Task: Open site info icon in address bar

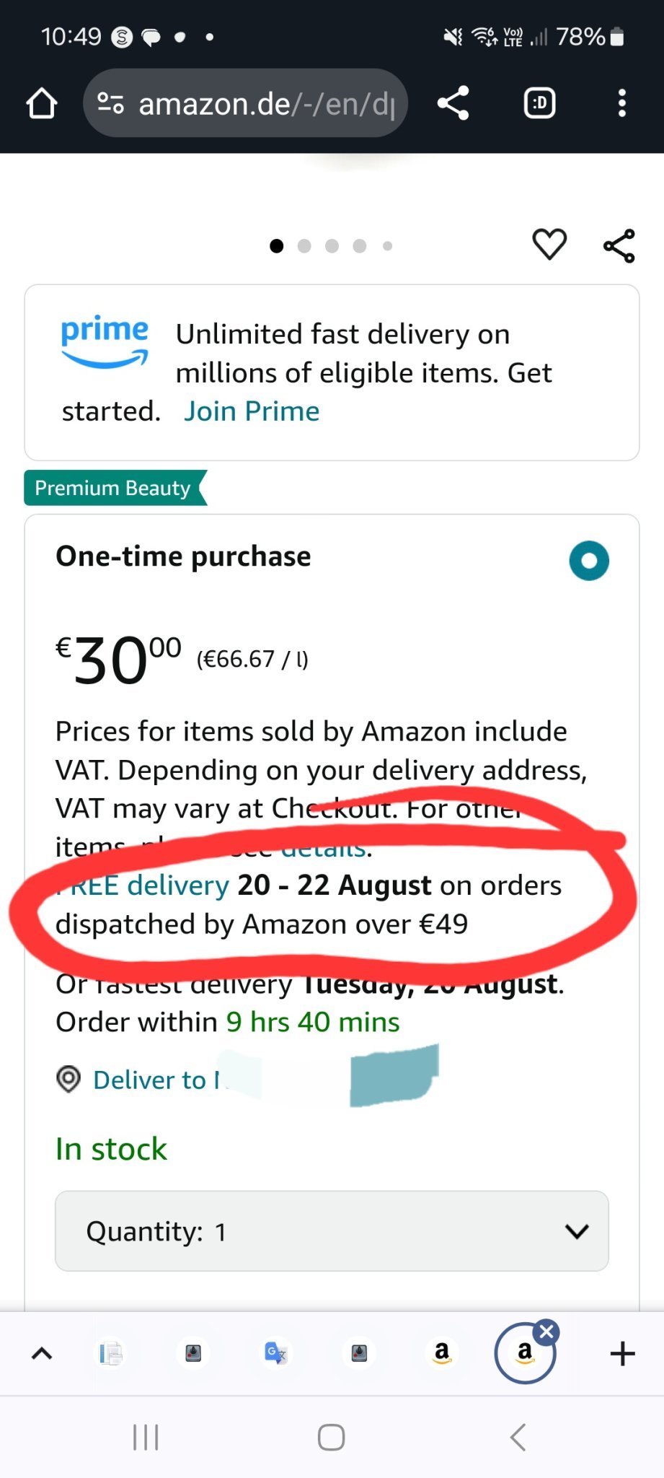Action: (110, 103)
